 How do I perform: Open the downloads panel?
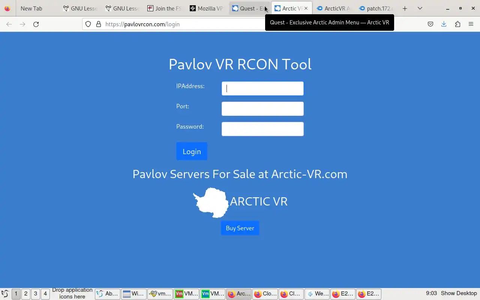tap(444, 24)
